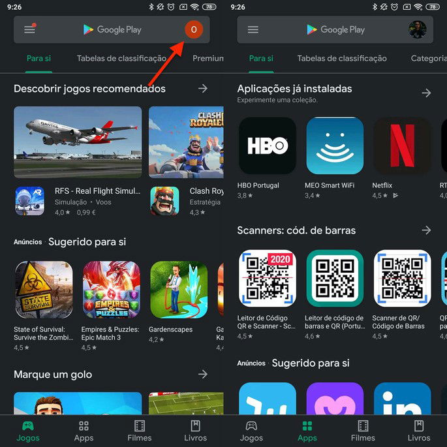
Task: Open Clash Royale small app icon
Action: point(165,201)
